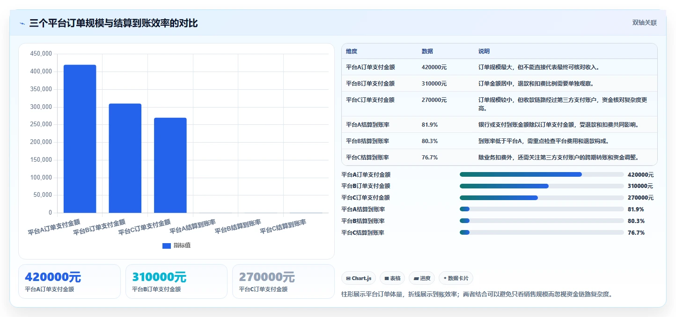The width and height of the screenshot is (676, 317).
Task: Select table cell 平台B订单支付金额
Action: pyautogui.click(x=370, y=84)
